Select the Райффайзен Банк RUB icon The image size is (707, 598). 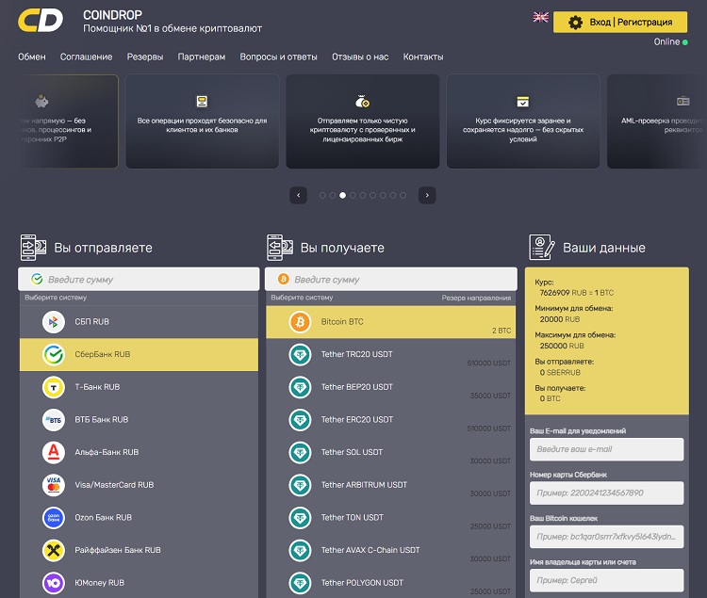[x=54, y=550]
